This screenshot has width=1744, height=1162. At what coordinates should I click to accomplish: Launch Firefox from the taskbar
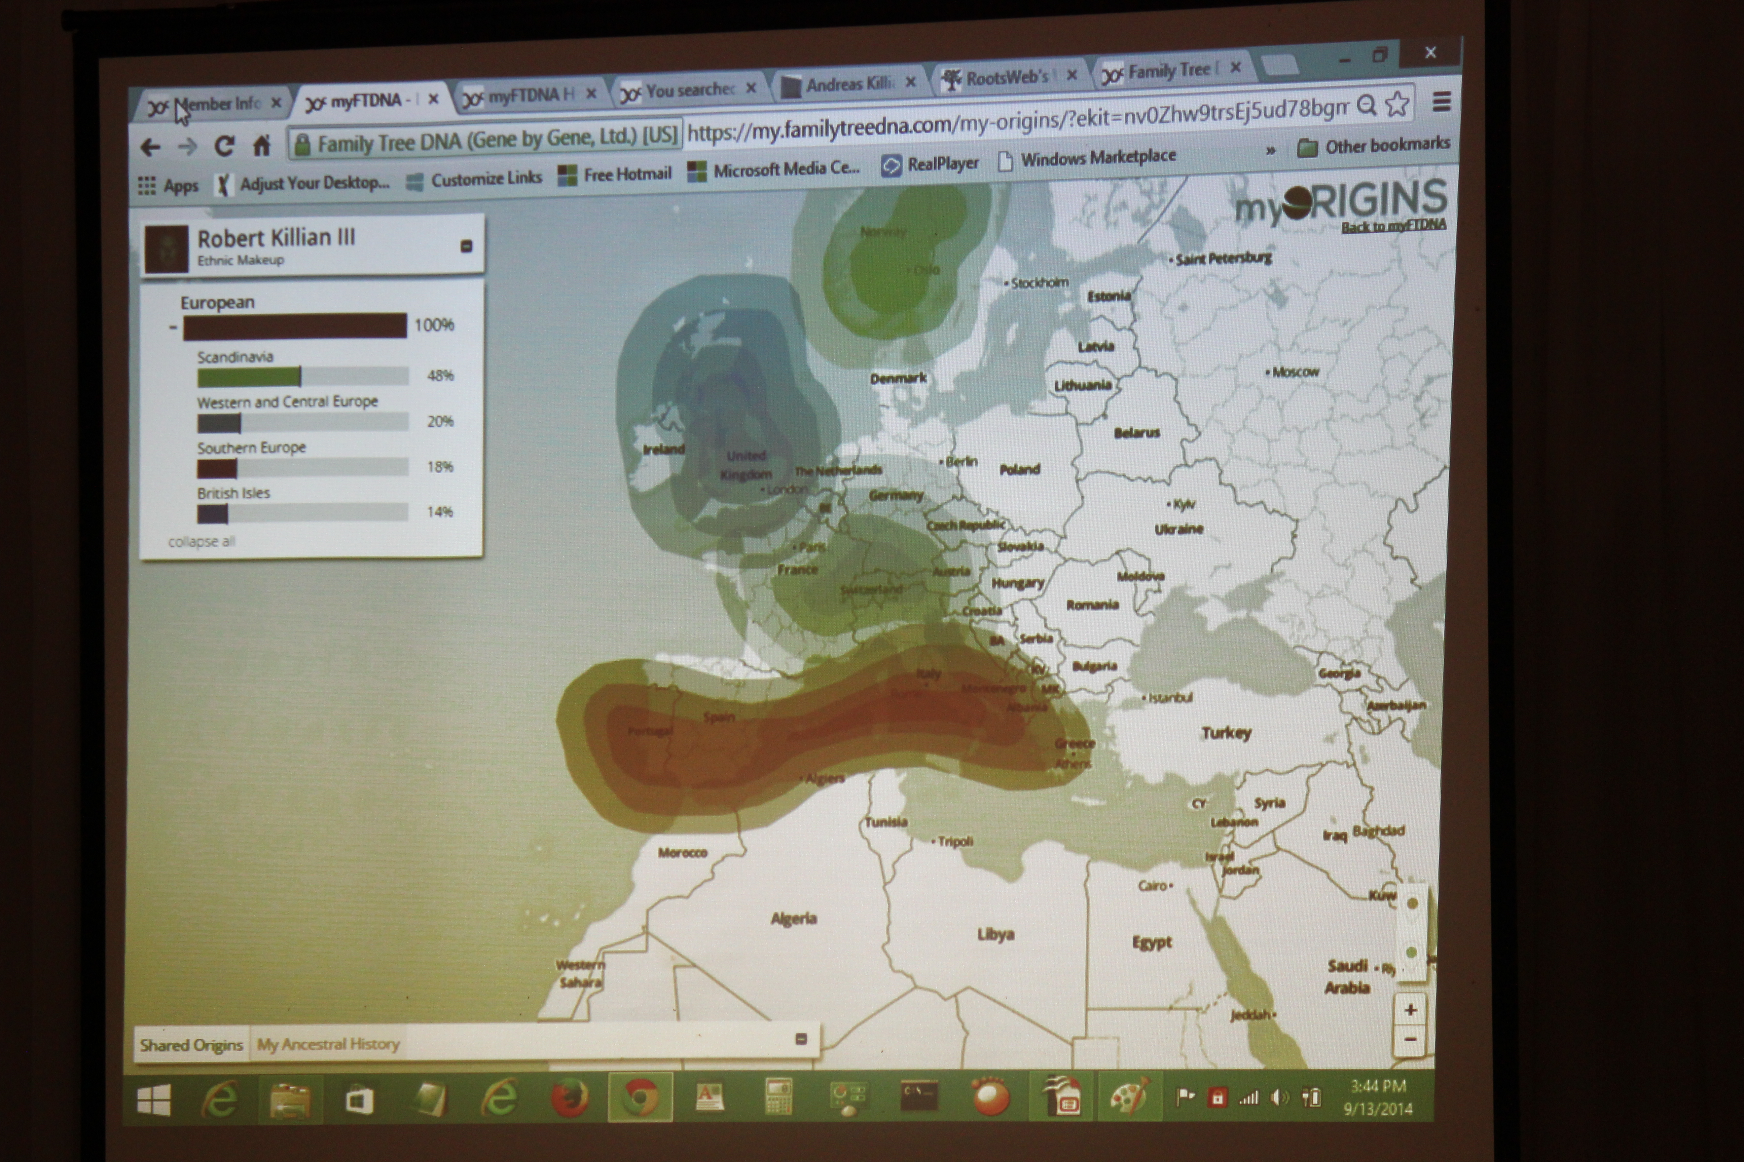point(570,1098)
